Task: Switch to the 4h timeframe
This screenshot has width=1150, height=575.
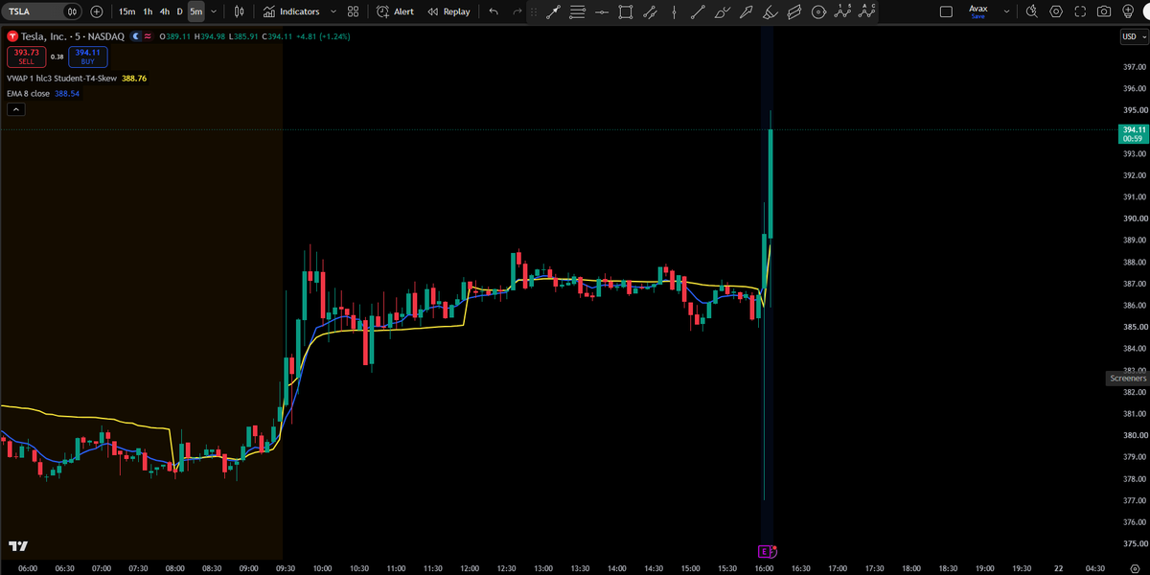Action: click(x=165, y=11)
